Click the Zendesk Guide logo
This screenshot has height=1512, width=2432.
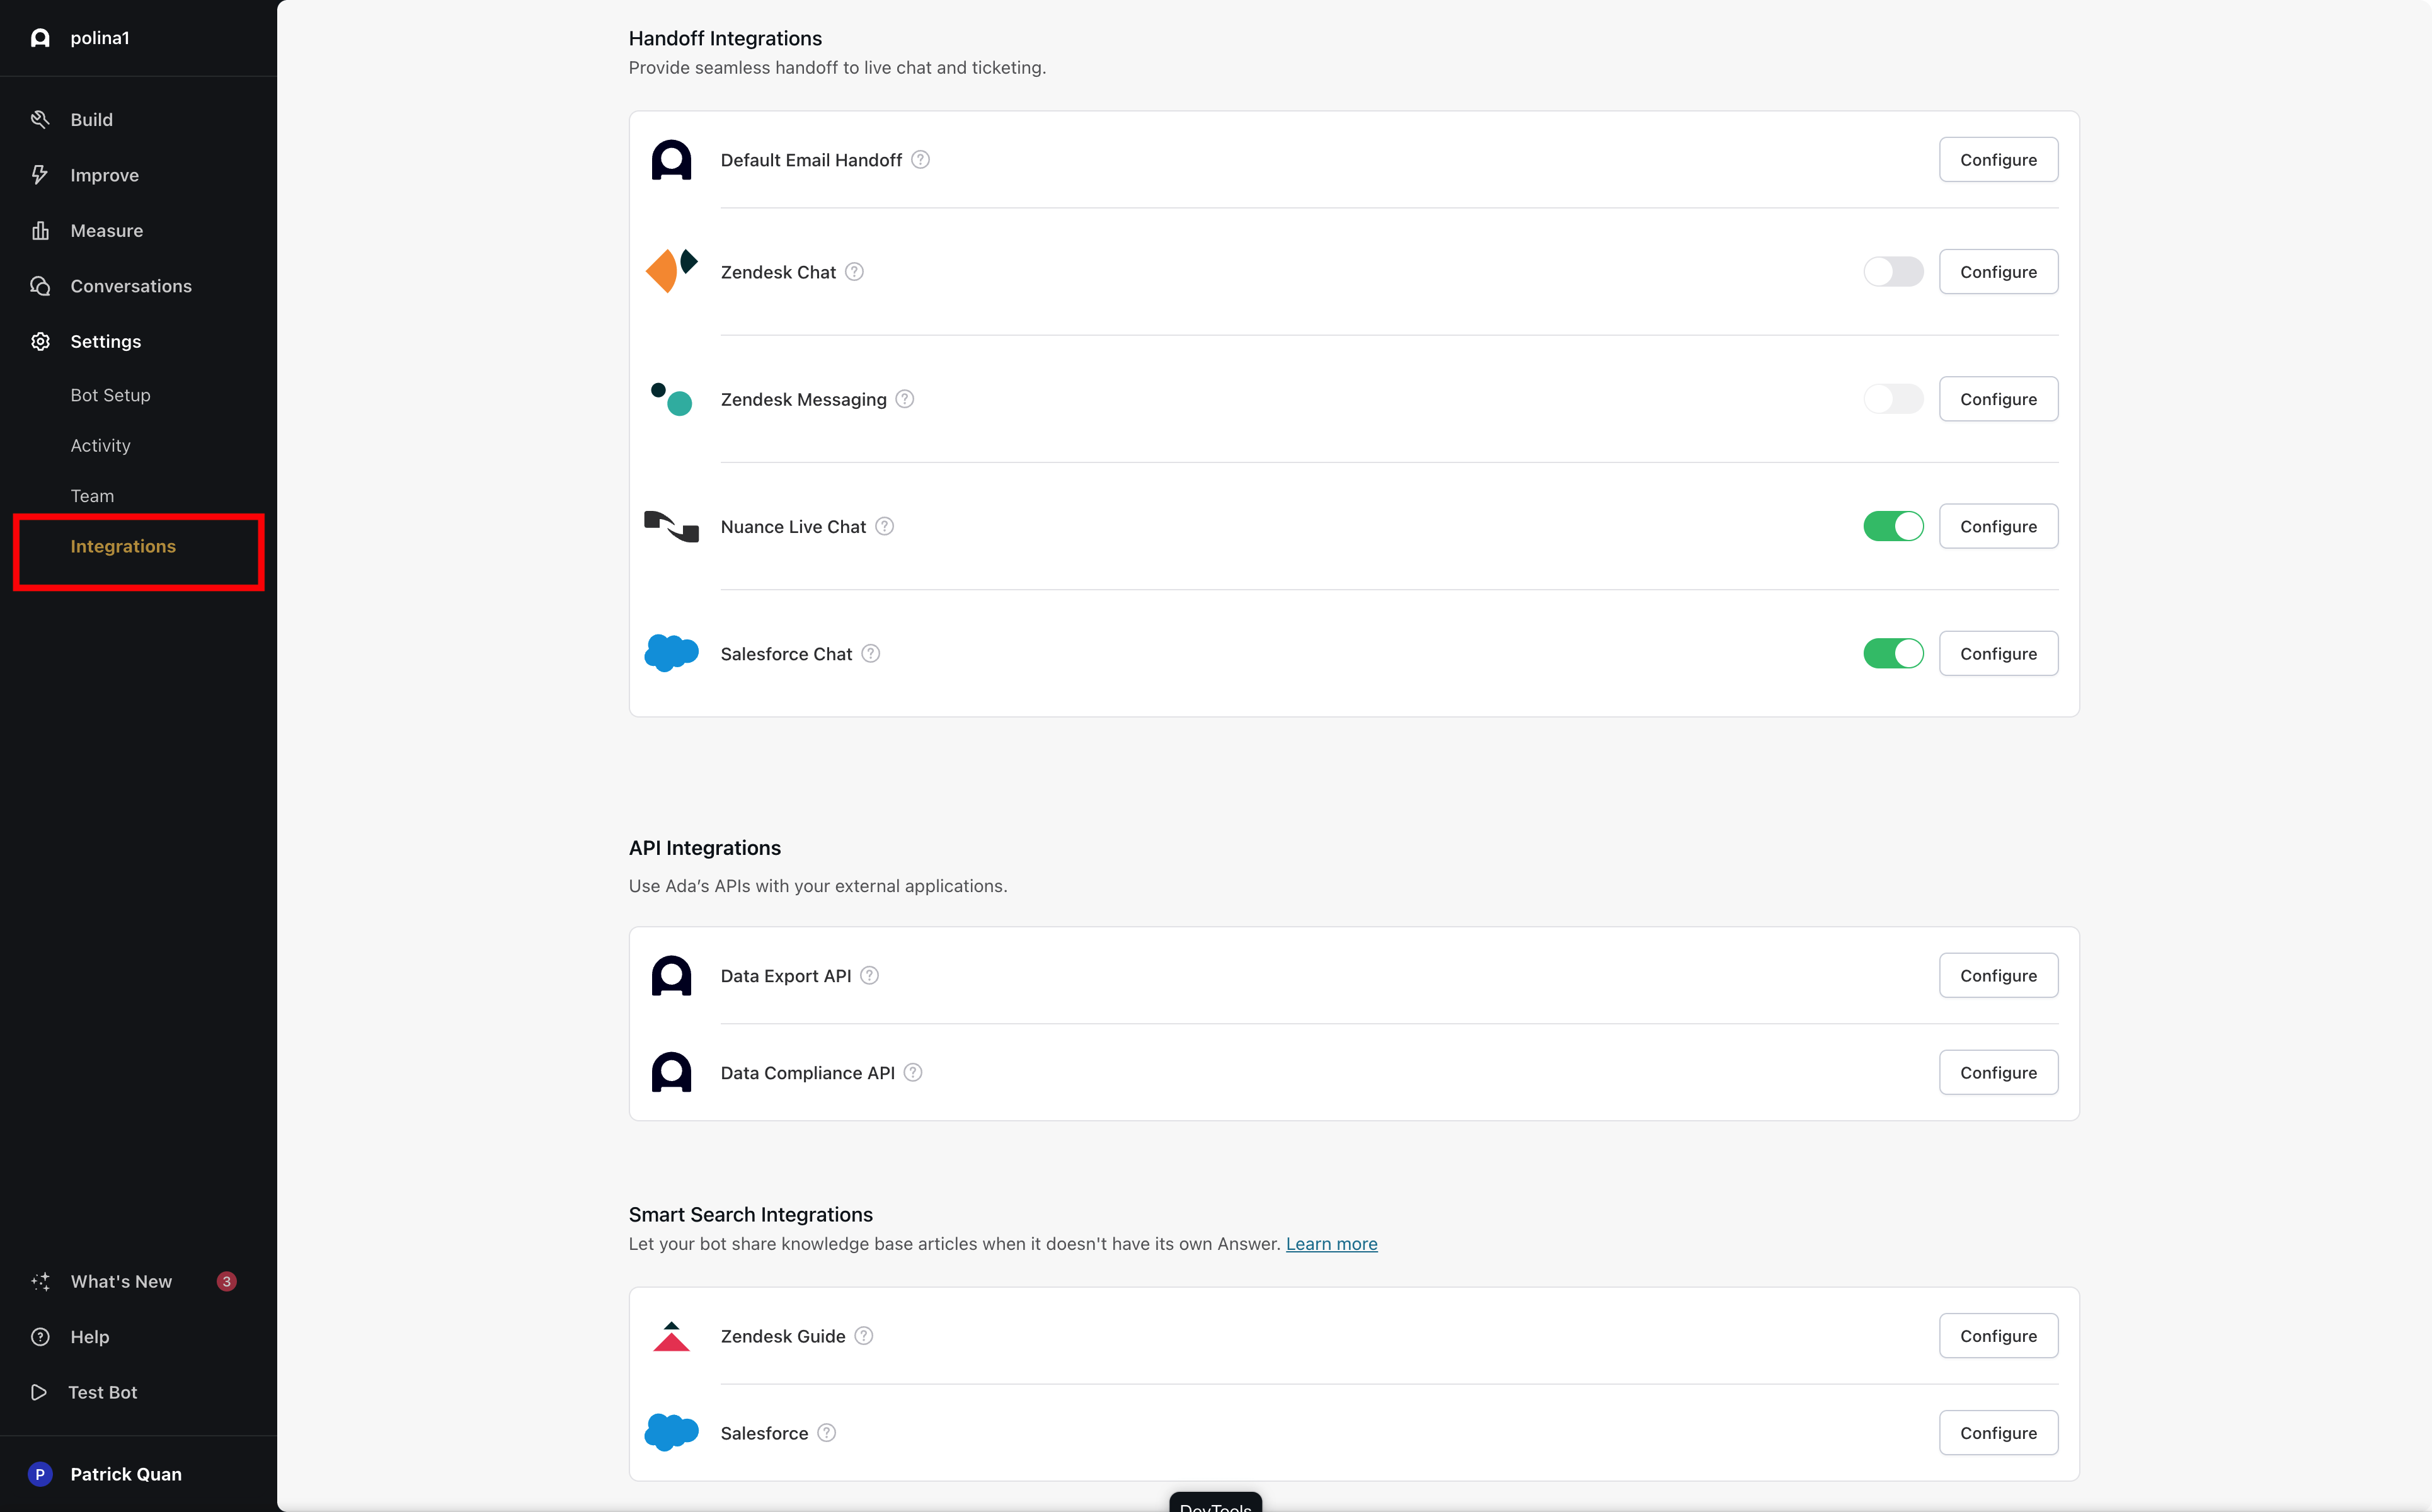(671, 1336)
